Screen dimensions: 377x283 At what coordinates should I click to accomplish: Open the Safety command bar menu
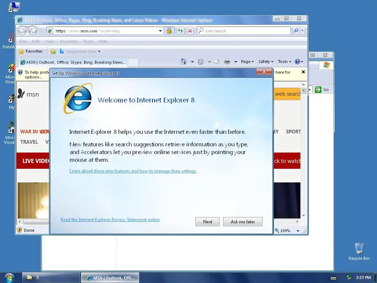(266, 62)
